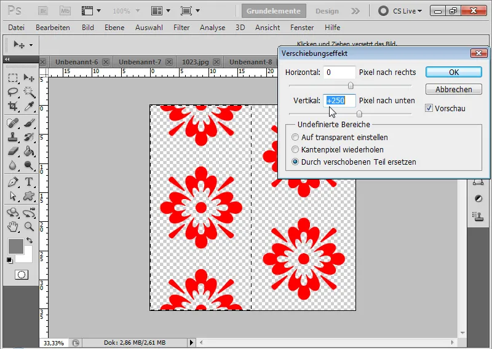Select the Magic Wand tool
The width and height of the screenshot is (492, 349).
click(29, 92)
